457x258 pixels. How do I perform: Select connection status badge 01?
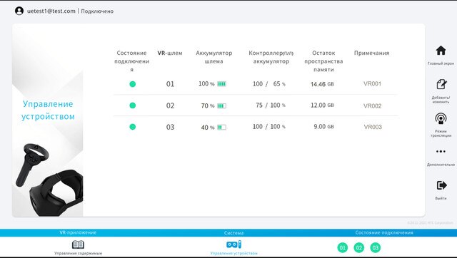343,247
